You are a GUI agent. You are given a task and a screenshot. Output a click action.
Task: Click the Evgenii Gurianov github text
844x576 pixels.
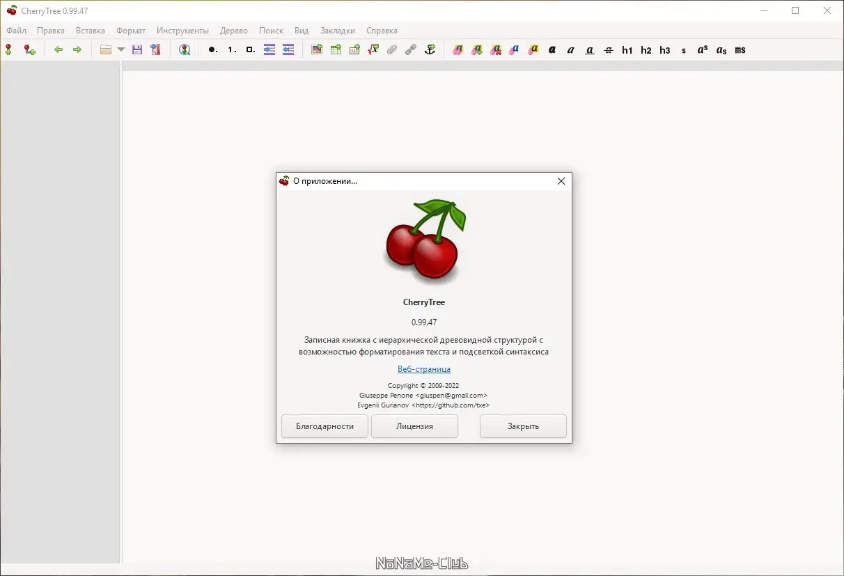coord(423,405)
